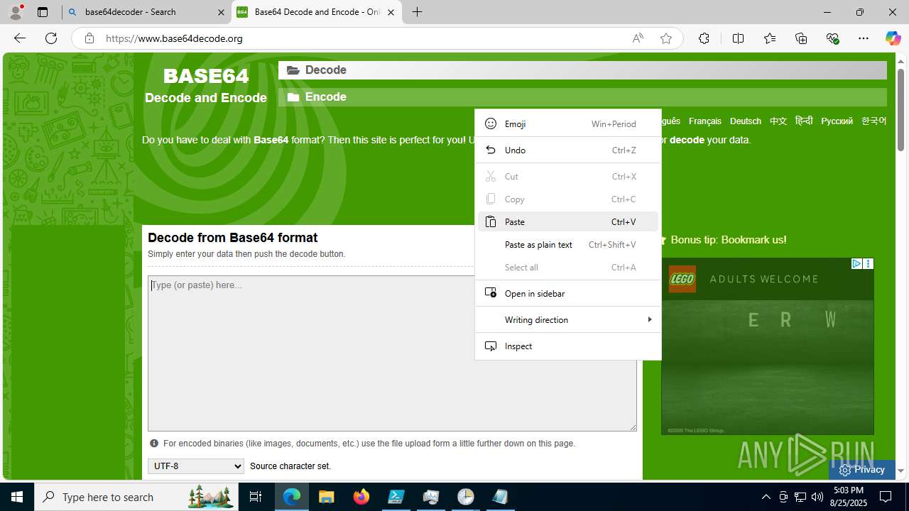Open the Extensions puzzle icon
This screenshot has height=511, width=909.
click(x=704, y=38)
